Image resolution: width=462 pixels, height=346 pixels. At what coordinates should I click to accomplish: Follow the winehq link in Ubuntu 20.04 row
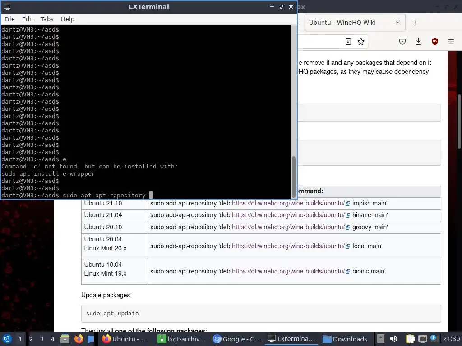click(288, 246)
